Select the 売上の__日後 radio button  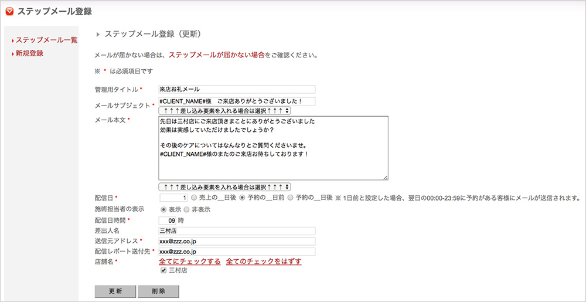tap(195, 198)
